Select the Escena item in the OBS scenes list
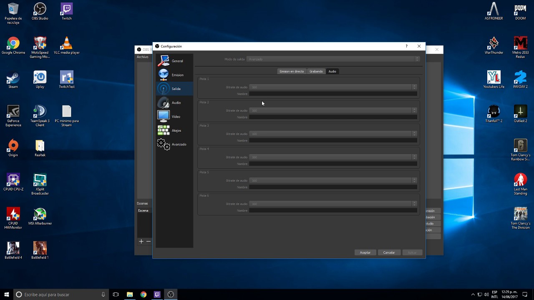Image resolution: width=534 pixels, height=300 pixels. (x=144, y=210)
